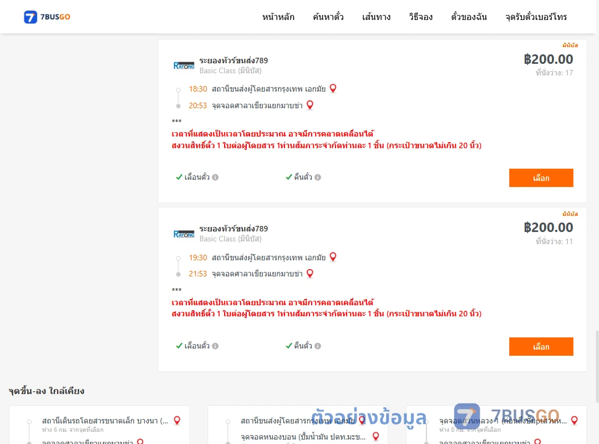Click the Rayong operator logo on the 19:30 trip

(x=184, y=234)
